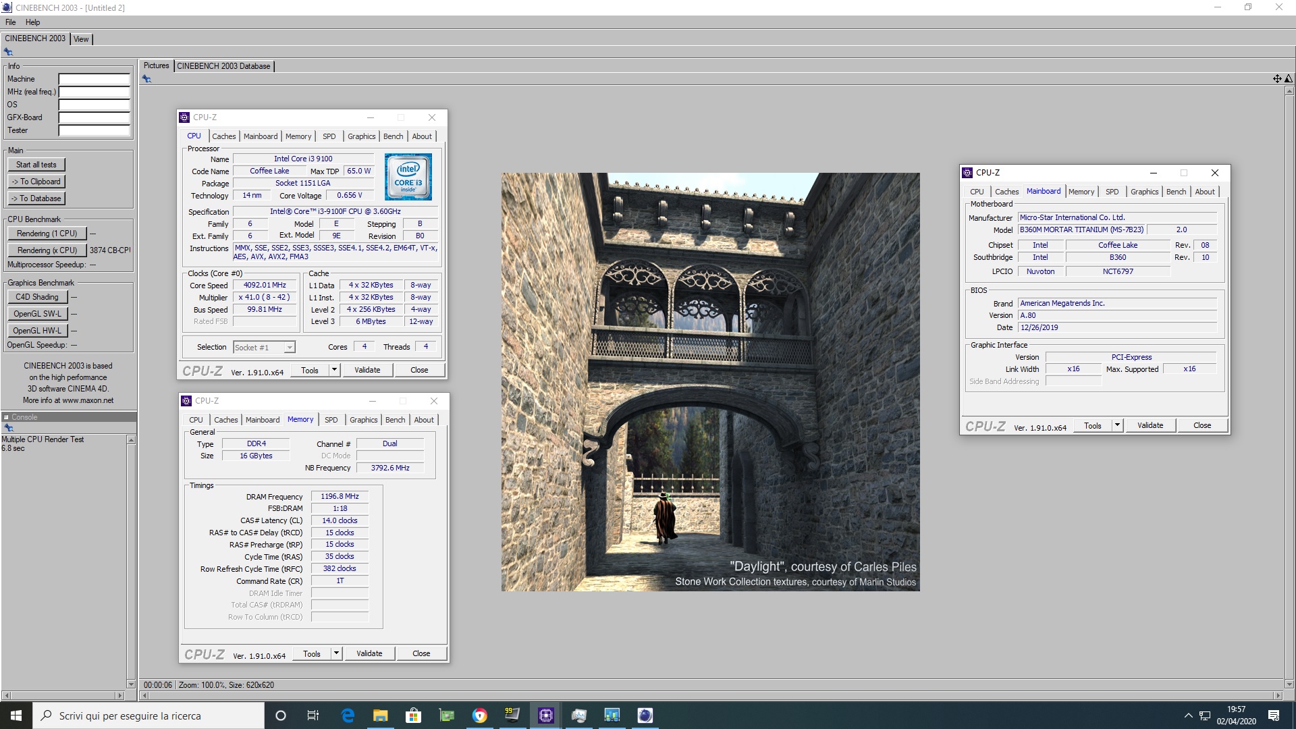This screenshot has height=729, width=1296.
Task: Run the OpenGL HW-L benchmark
Action: pyautogui.click(x=37, y=331)
